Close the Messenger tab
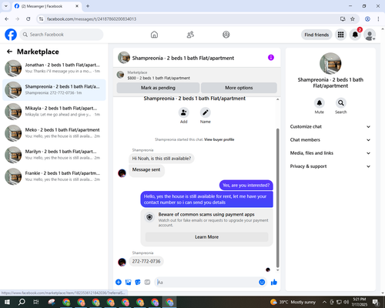The image size is (385, 308). pyautogui.click(x=77, y=6)
